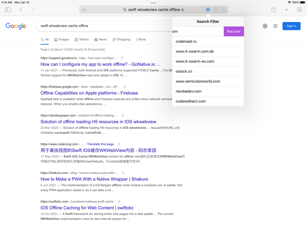
Task: Go forward with the forward arrow
Action: (x=32, y=10)
